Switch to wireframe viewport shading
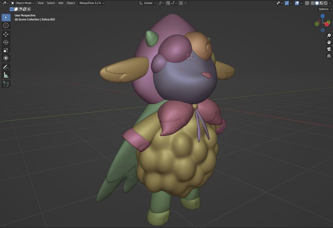 tap(313, 3)
